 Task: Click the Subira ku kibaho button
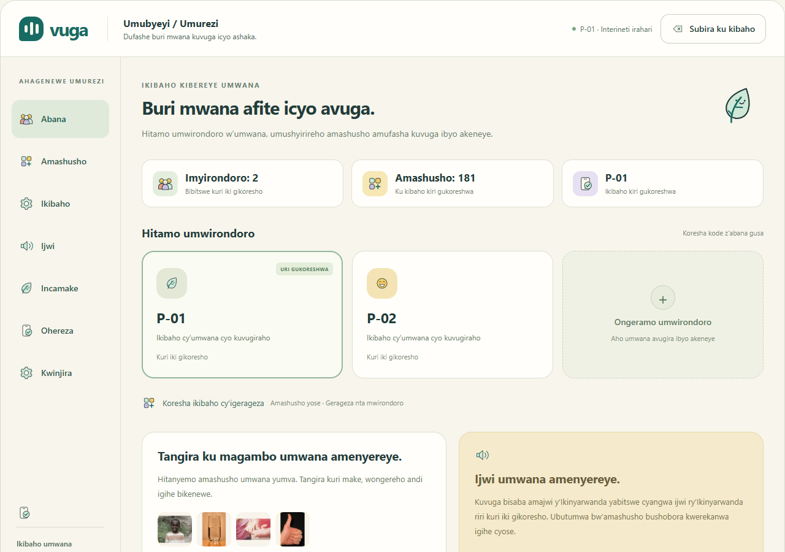pyautogui.click(x=713, y=29)
